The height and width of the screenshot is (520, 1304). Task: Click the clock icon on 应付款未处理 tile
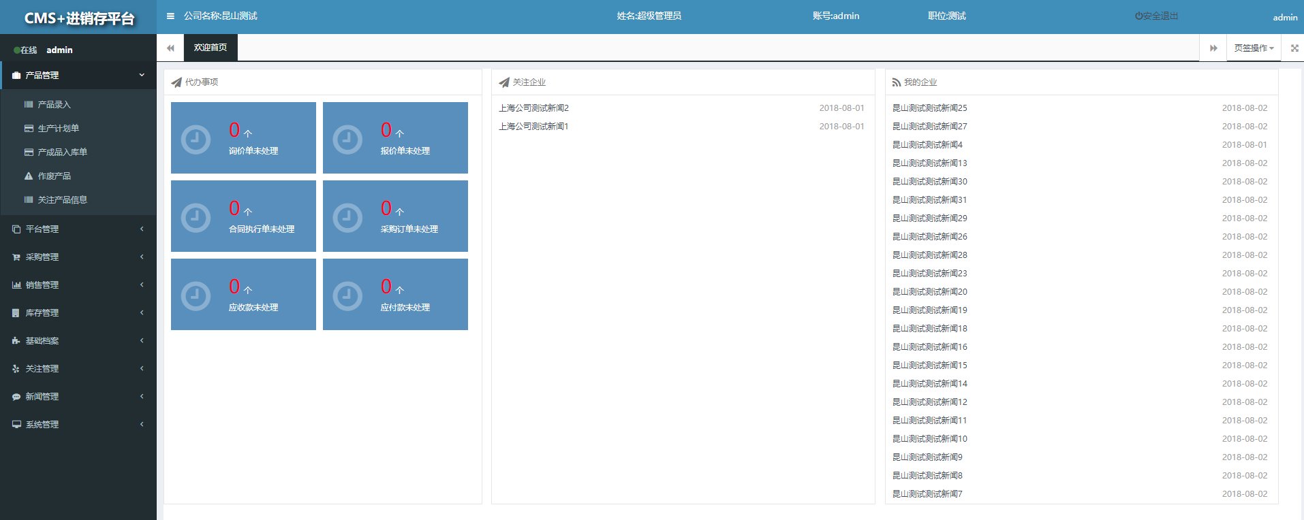[x=347, y=296]
